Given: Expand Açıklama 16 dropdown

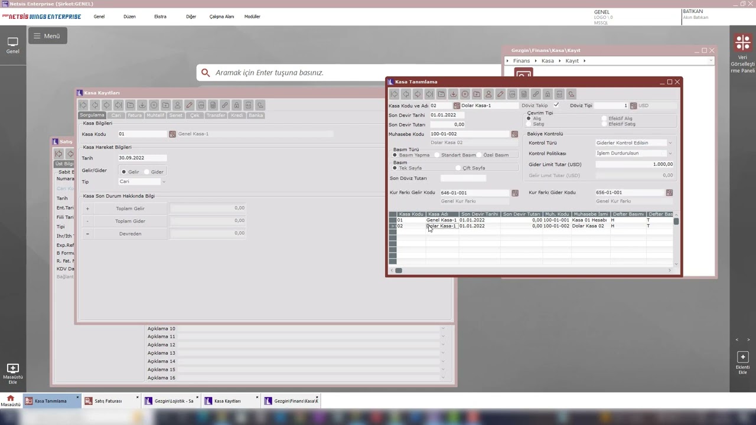Looking at the screenshot, I should click(443, 378).
